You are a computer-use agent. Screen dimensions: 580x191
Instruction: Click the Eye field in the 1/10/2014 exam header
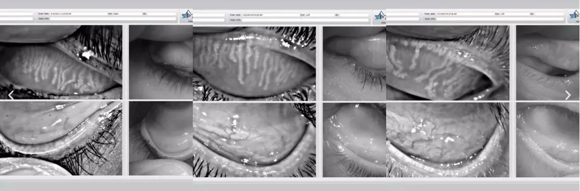[x=320, y=15]
